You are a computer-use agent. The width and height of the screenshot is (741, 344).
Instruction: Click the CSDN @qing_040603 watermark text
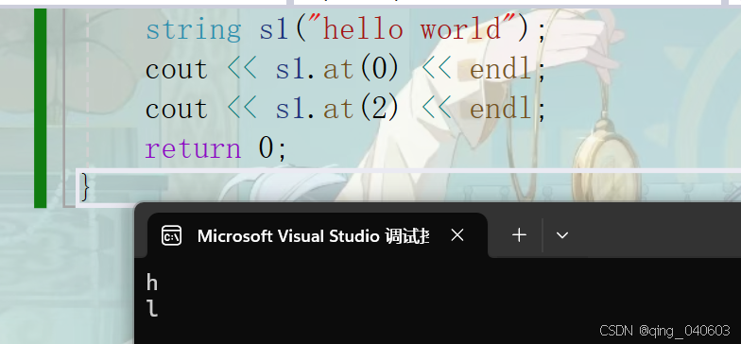point(665,331)
